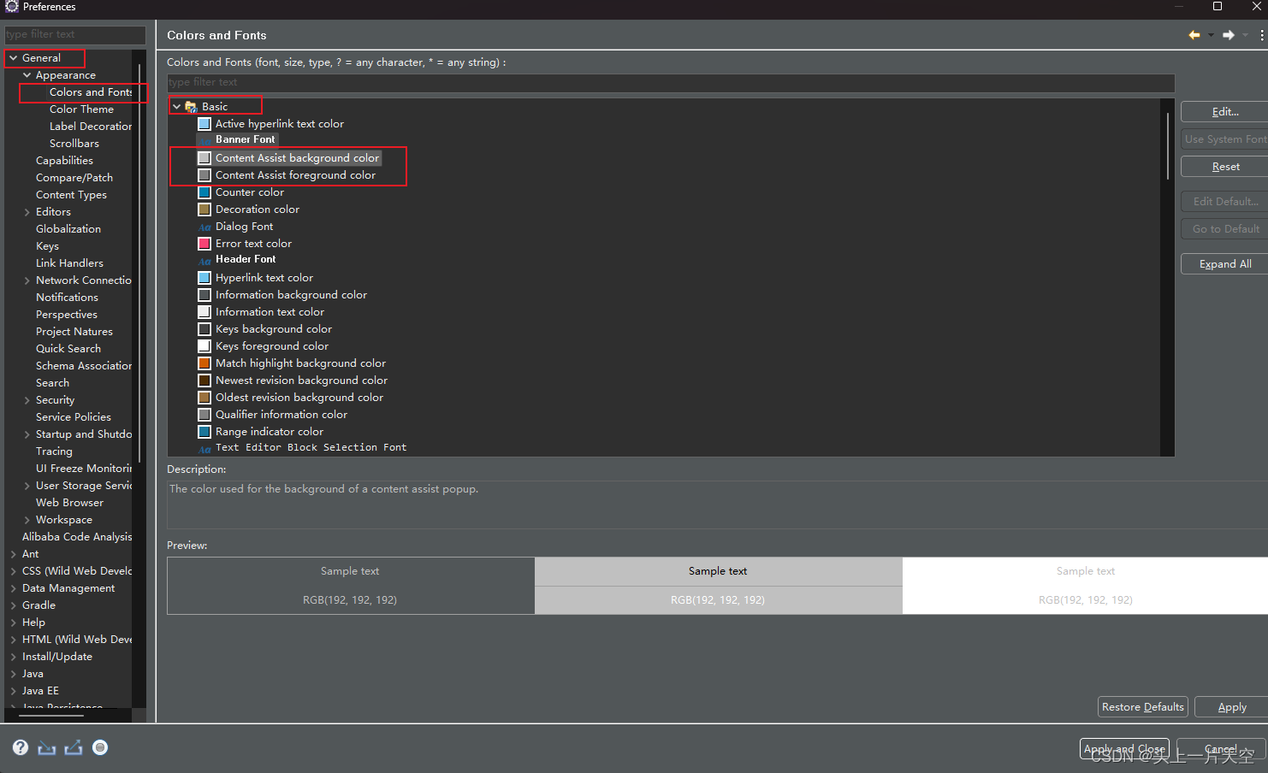
Task: Collapse the Basic category
Action: point(177,107)
